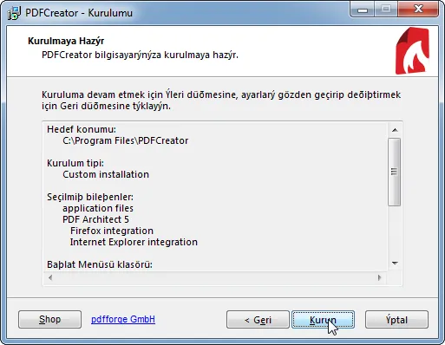The width and height of the screenshot is (445, 345).
Task: Minimize the PDFCreator setup window
Action: click(x=363, y=10)
